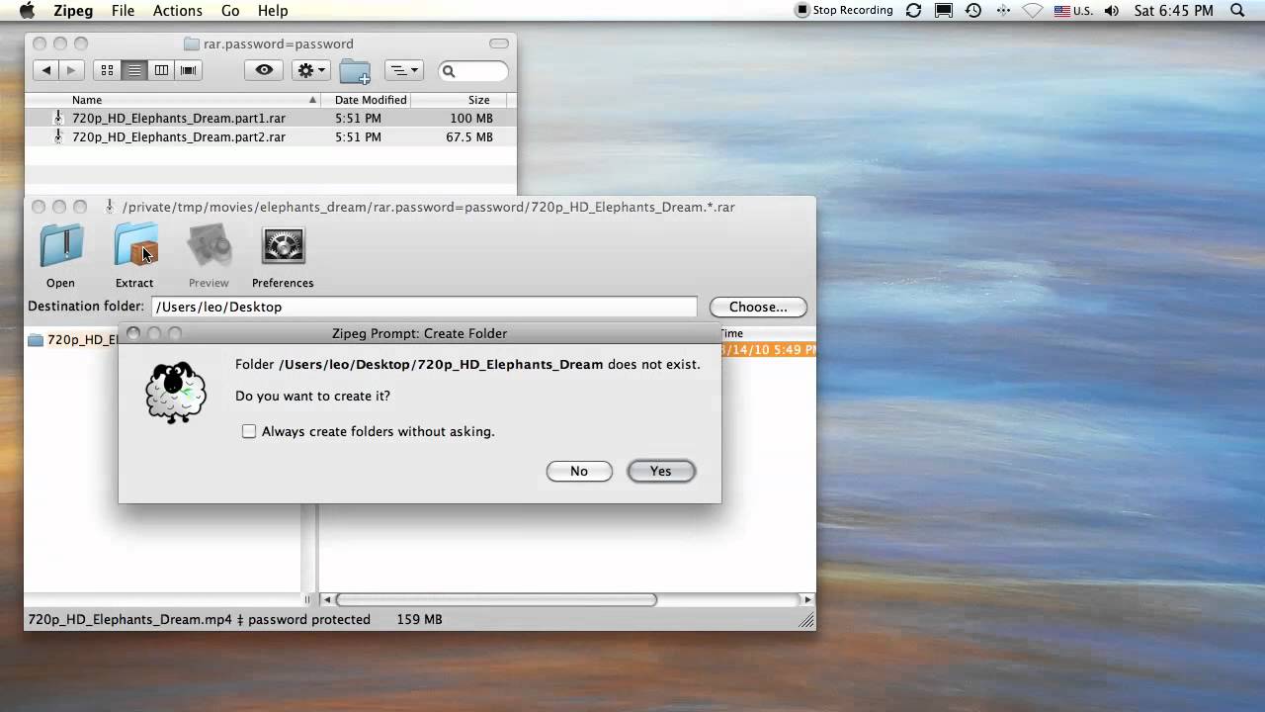This screenshot has height=712, width=1265.
Task: Click the 720p_HD_El folder icon in Zipeg tree
Action: 36,340
